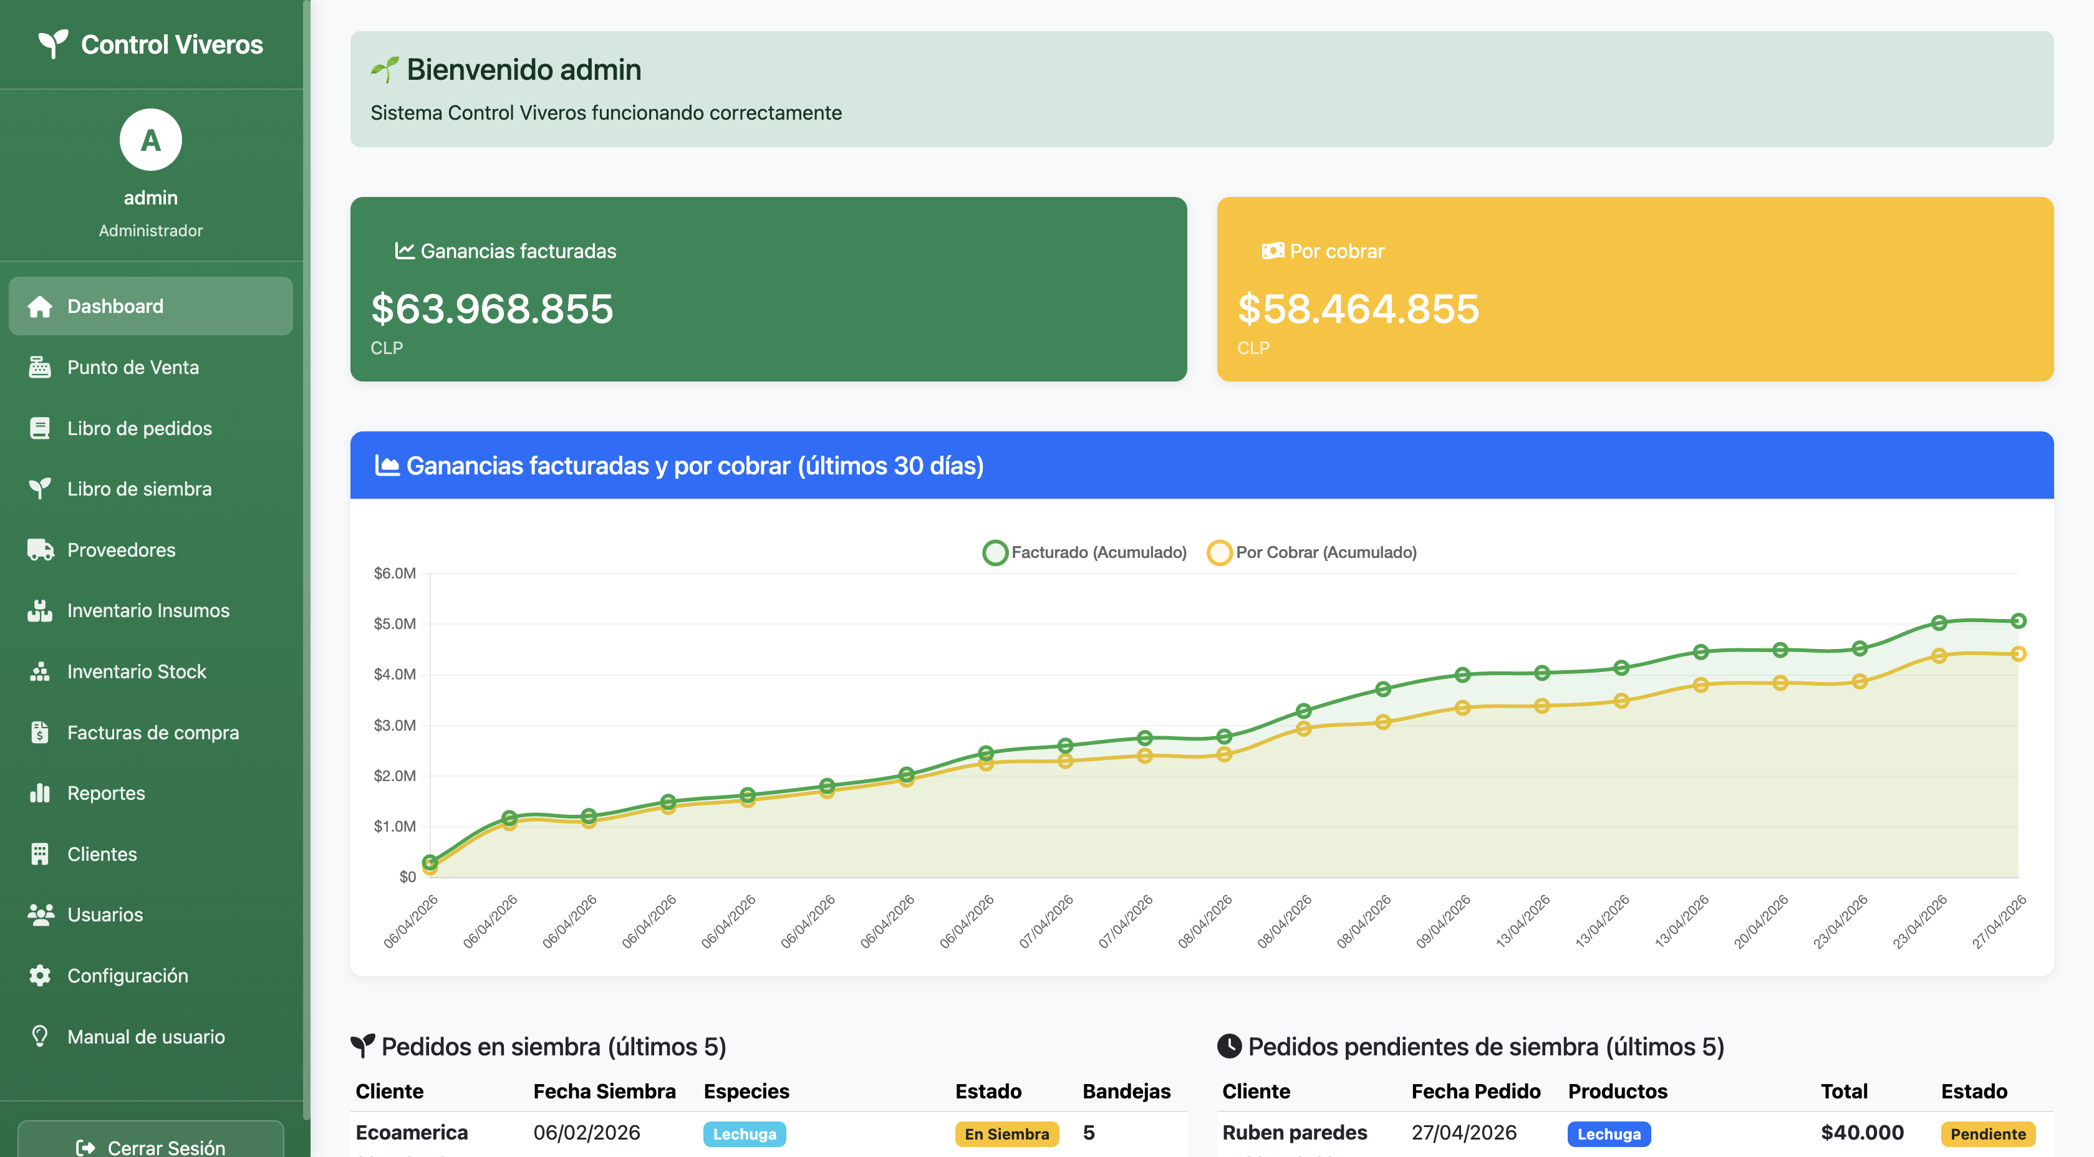Toggle Por Cobrar (Acumulado) legend series

1312,552
